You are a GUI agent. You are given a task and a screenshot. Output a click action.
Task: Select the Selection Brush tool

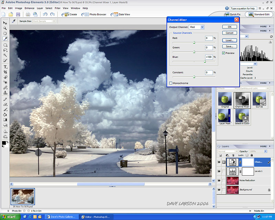coord(5,60)
